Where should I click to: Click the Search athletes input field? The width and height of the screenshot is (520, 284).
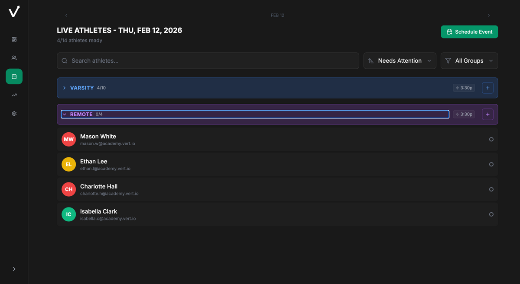208,61
